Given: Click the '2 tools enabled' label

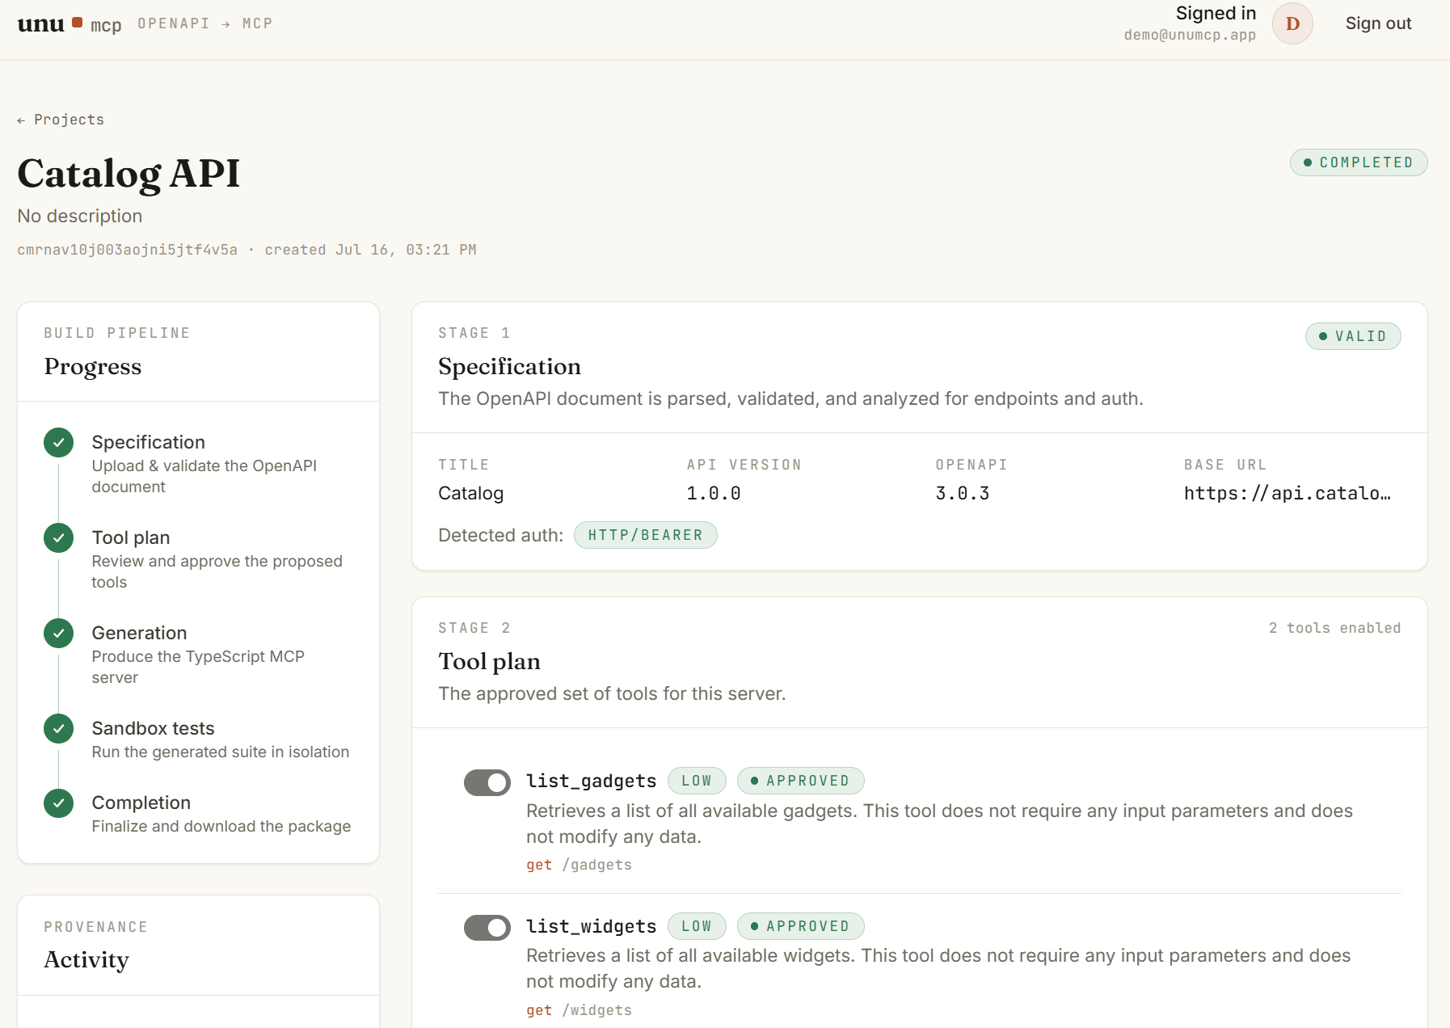Looking at the screenshot, I should point(1334,628).
